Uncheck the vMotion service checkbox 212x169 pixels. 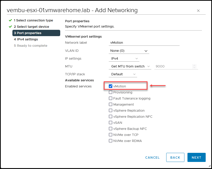111,86
